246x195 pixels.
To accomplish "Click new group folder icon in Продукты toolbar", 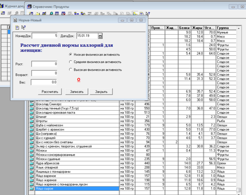I will [38, 14].
